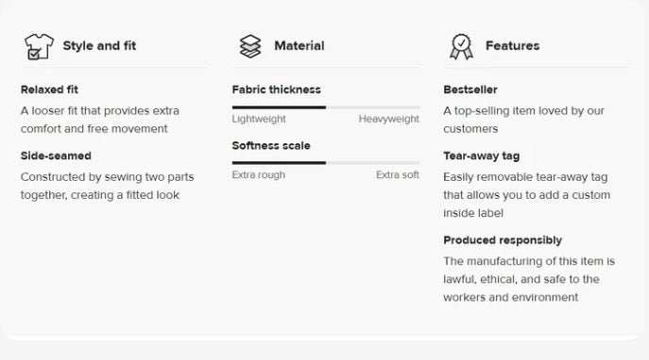Image resolution: width=649 pixels, height=360 pixels.
Task: Select the Material section heading
Action: point(299,45)
